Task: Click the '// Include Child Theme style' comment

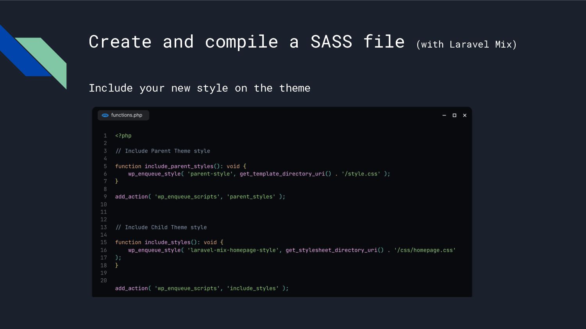Action: click(161, 227)
